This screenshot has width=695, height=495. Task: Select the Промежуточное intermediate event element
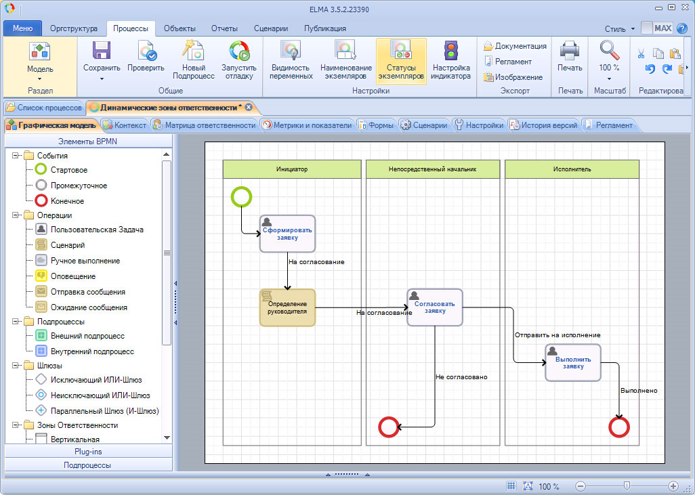(71, 186)
